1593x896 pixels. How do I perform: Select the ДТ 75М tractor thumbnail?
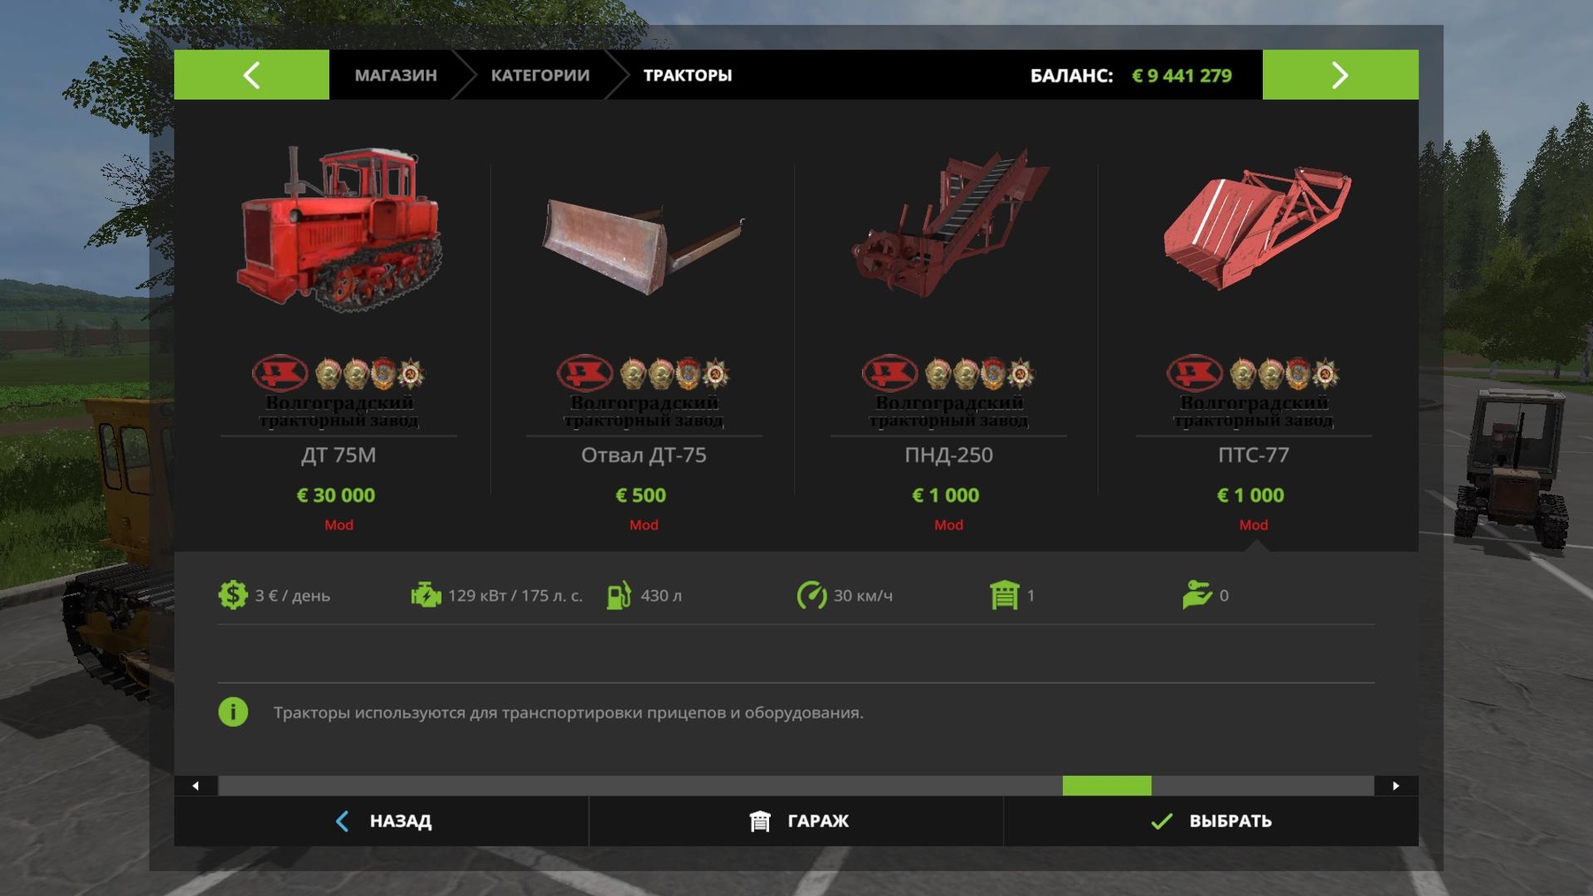tap(339, 228)
